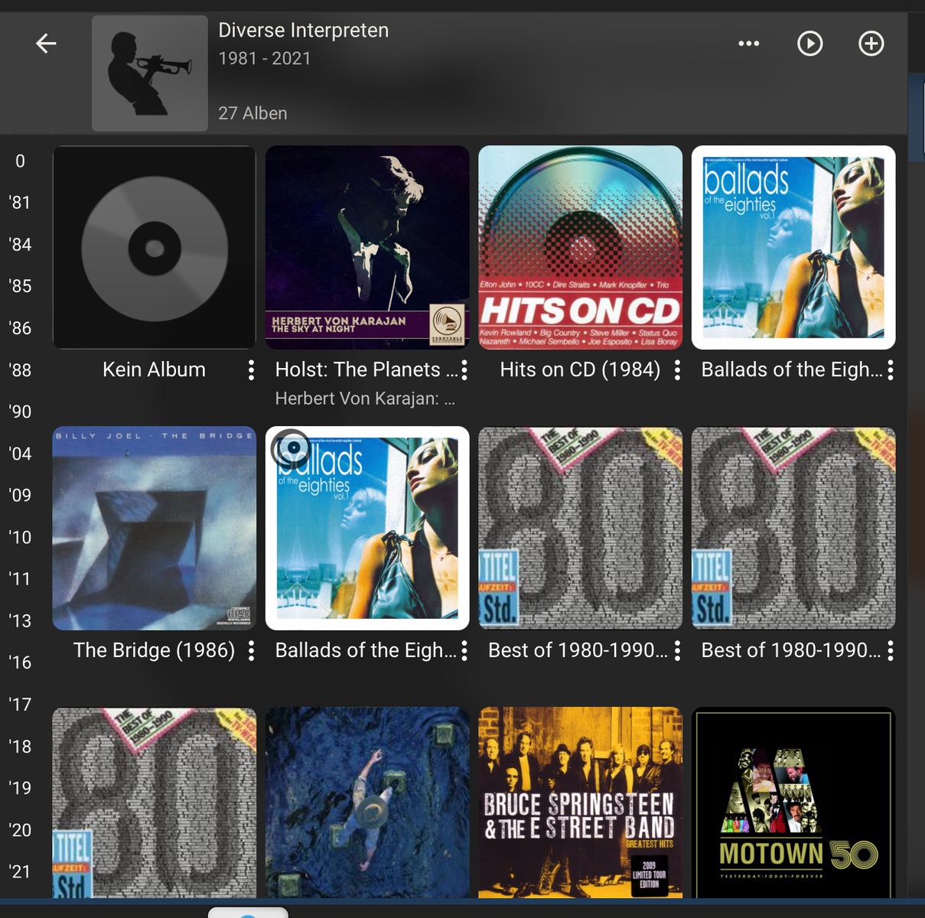Image resolution: width=925 pixels, height=918 pixels.
Task: Open options menu for The Bridge (1986)
Action: [251, 651]
